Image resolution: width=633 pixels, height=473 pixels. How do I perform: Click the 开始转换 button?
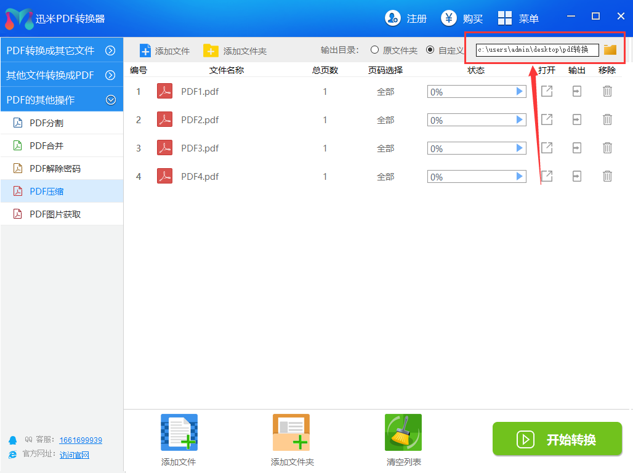(x=557, y=439)
